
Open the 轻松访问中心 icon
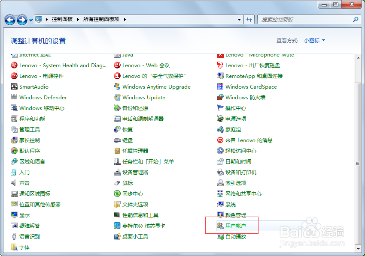pyautogui.click(x=220, y=151)
